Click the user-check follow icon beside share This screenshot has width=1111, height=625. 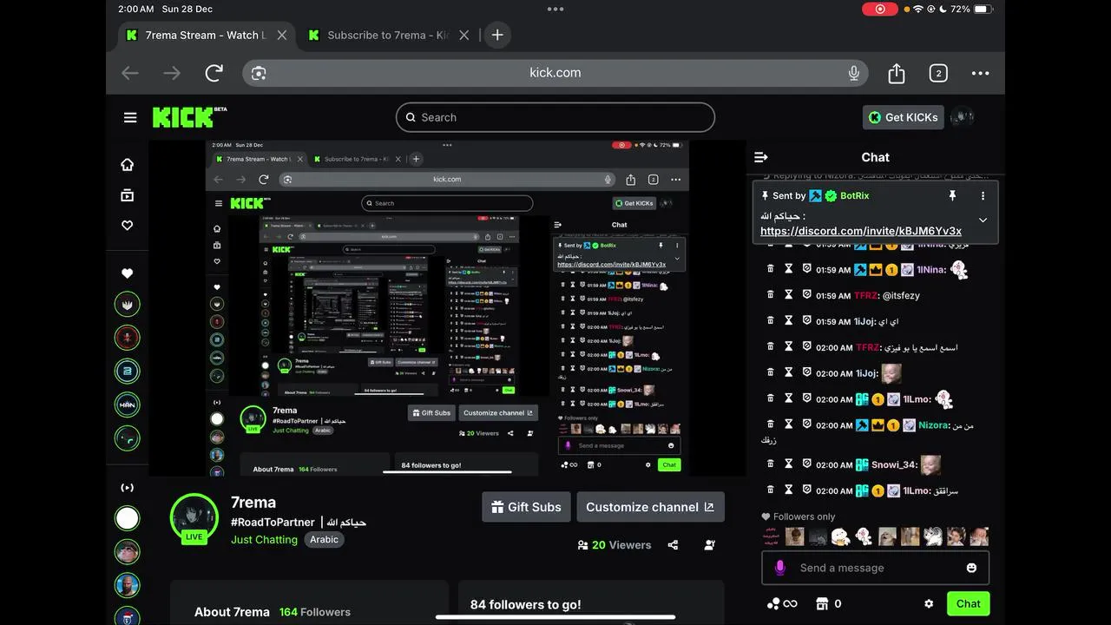click(x=710, y=545)
